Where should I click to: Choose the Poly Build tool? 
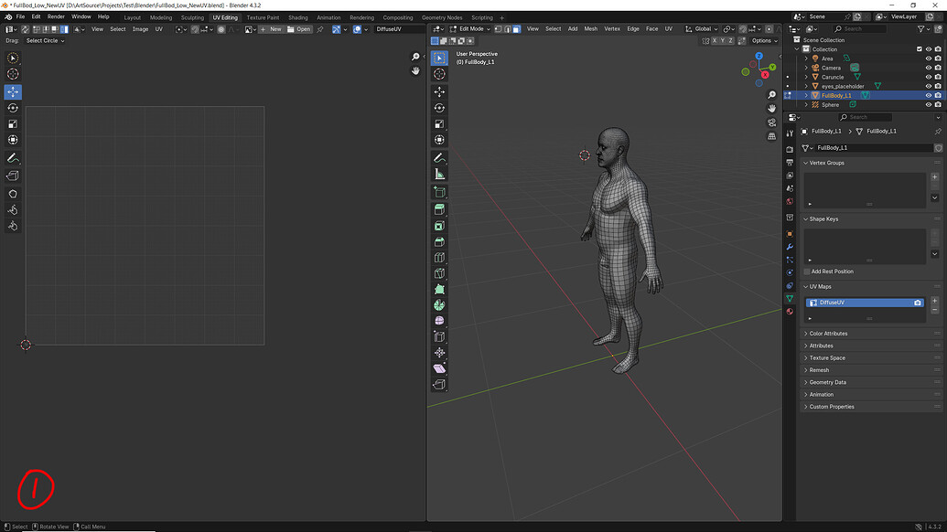(439, 289)
